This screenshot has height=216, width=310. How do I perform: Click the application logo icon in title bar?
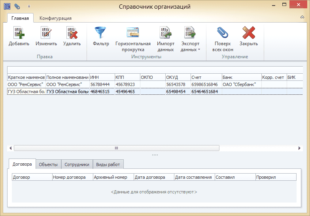tap(7, 6)
